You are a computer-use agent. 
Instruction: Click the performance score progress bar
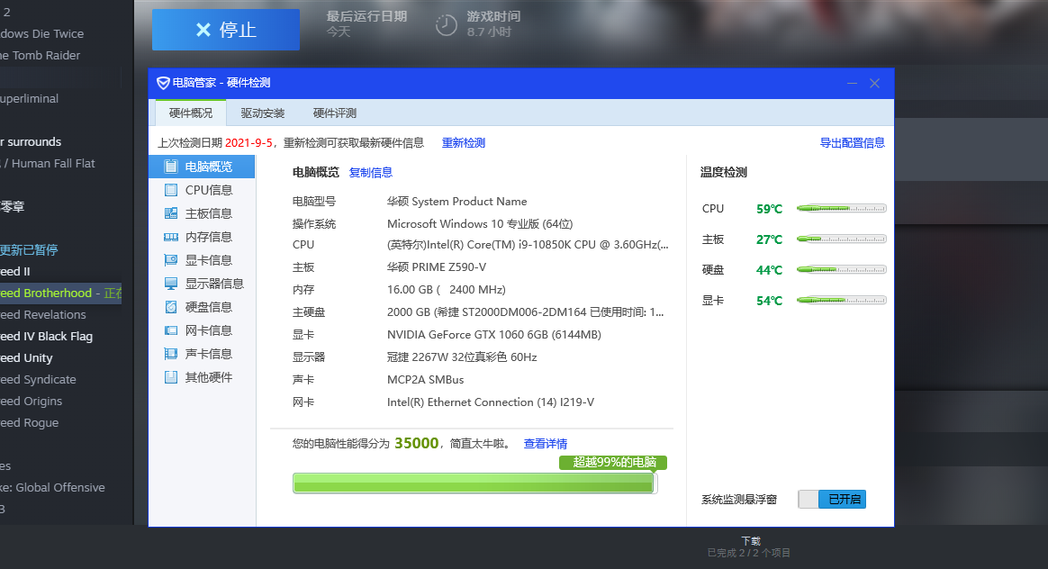coord(475,483)
